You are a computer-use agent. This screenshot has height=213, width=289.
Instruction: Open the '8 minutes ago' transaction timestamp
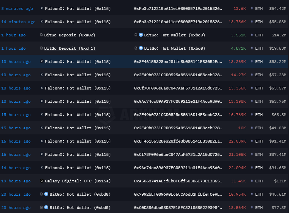(17, 9)
